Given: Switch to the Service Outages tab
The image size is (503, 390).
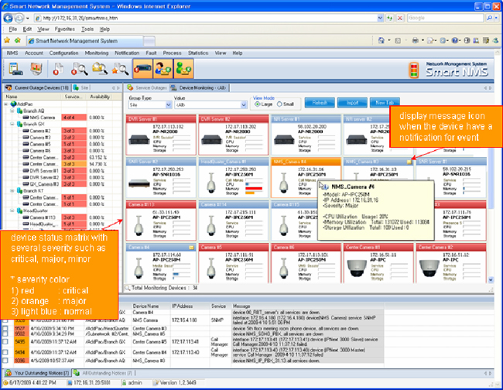Looking at the screenshot, I should click(x=147, y=88).
